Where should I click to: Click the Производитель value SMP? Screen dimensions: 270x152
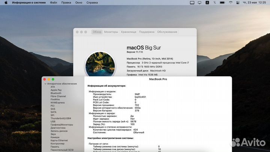tap(137, 94)
